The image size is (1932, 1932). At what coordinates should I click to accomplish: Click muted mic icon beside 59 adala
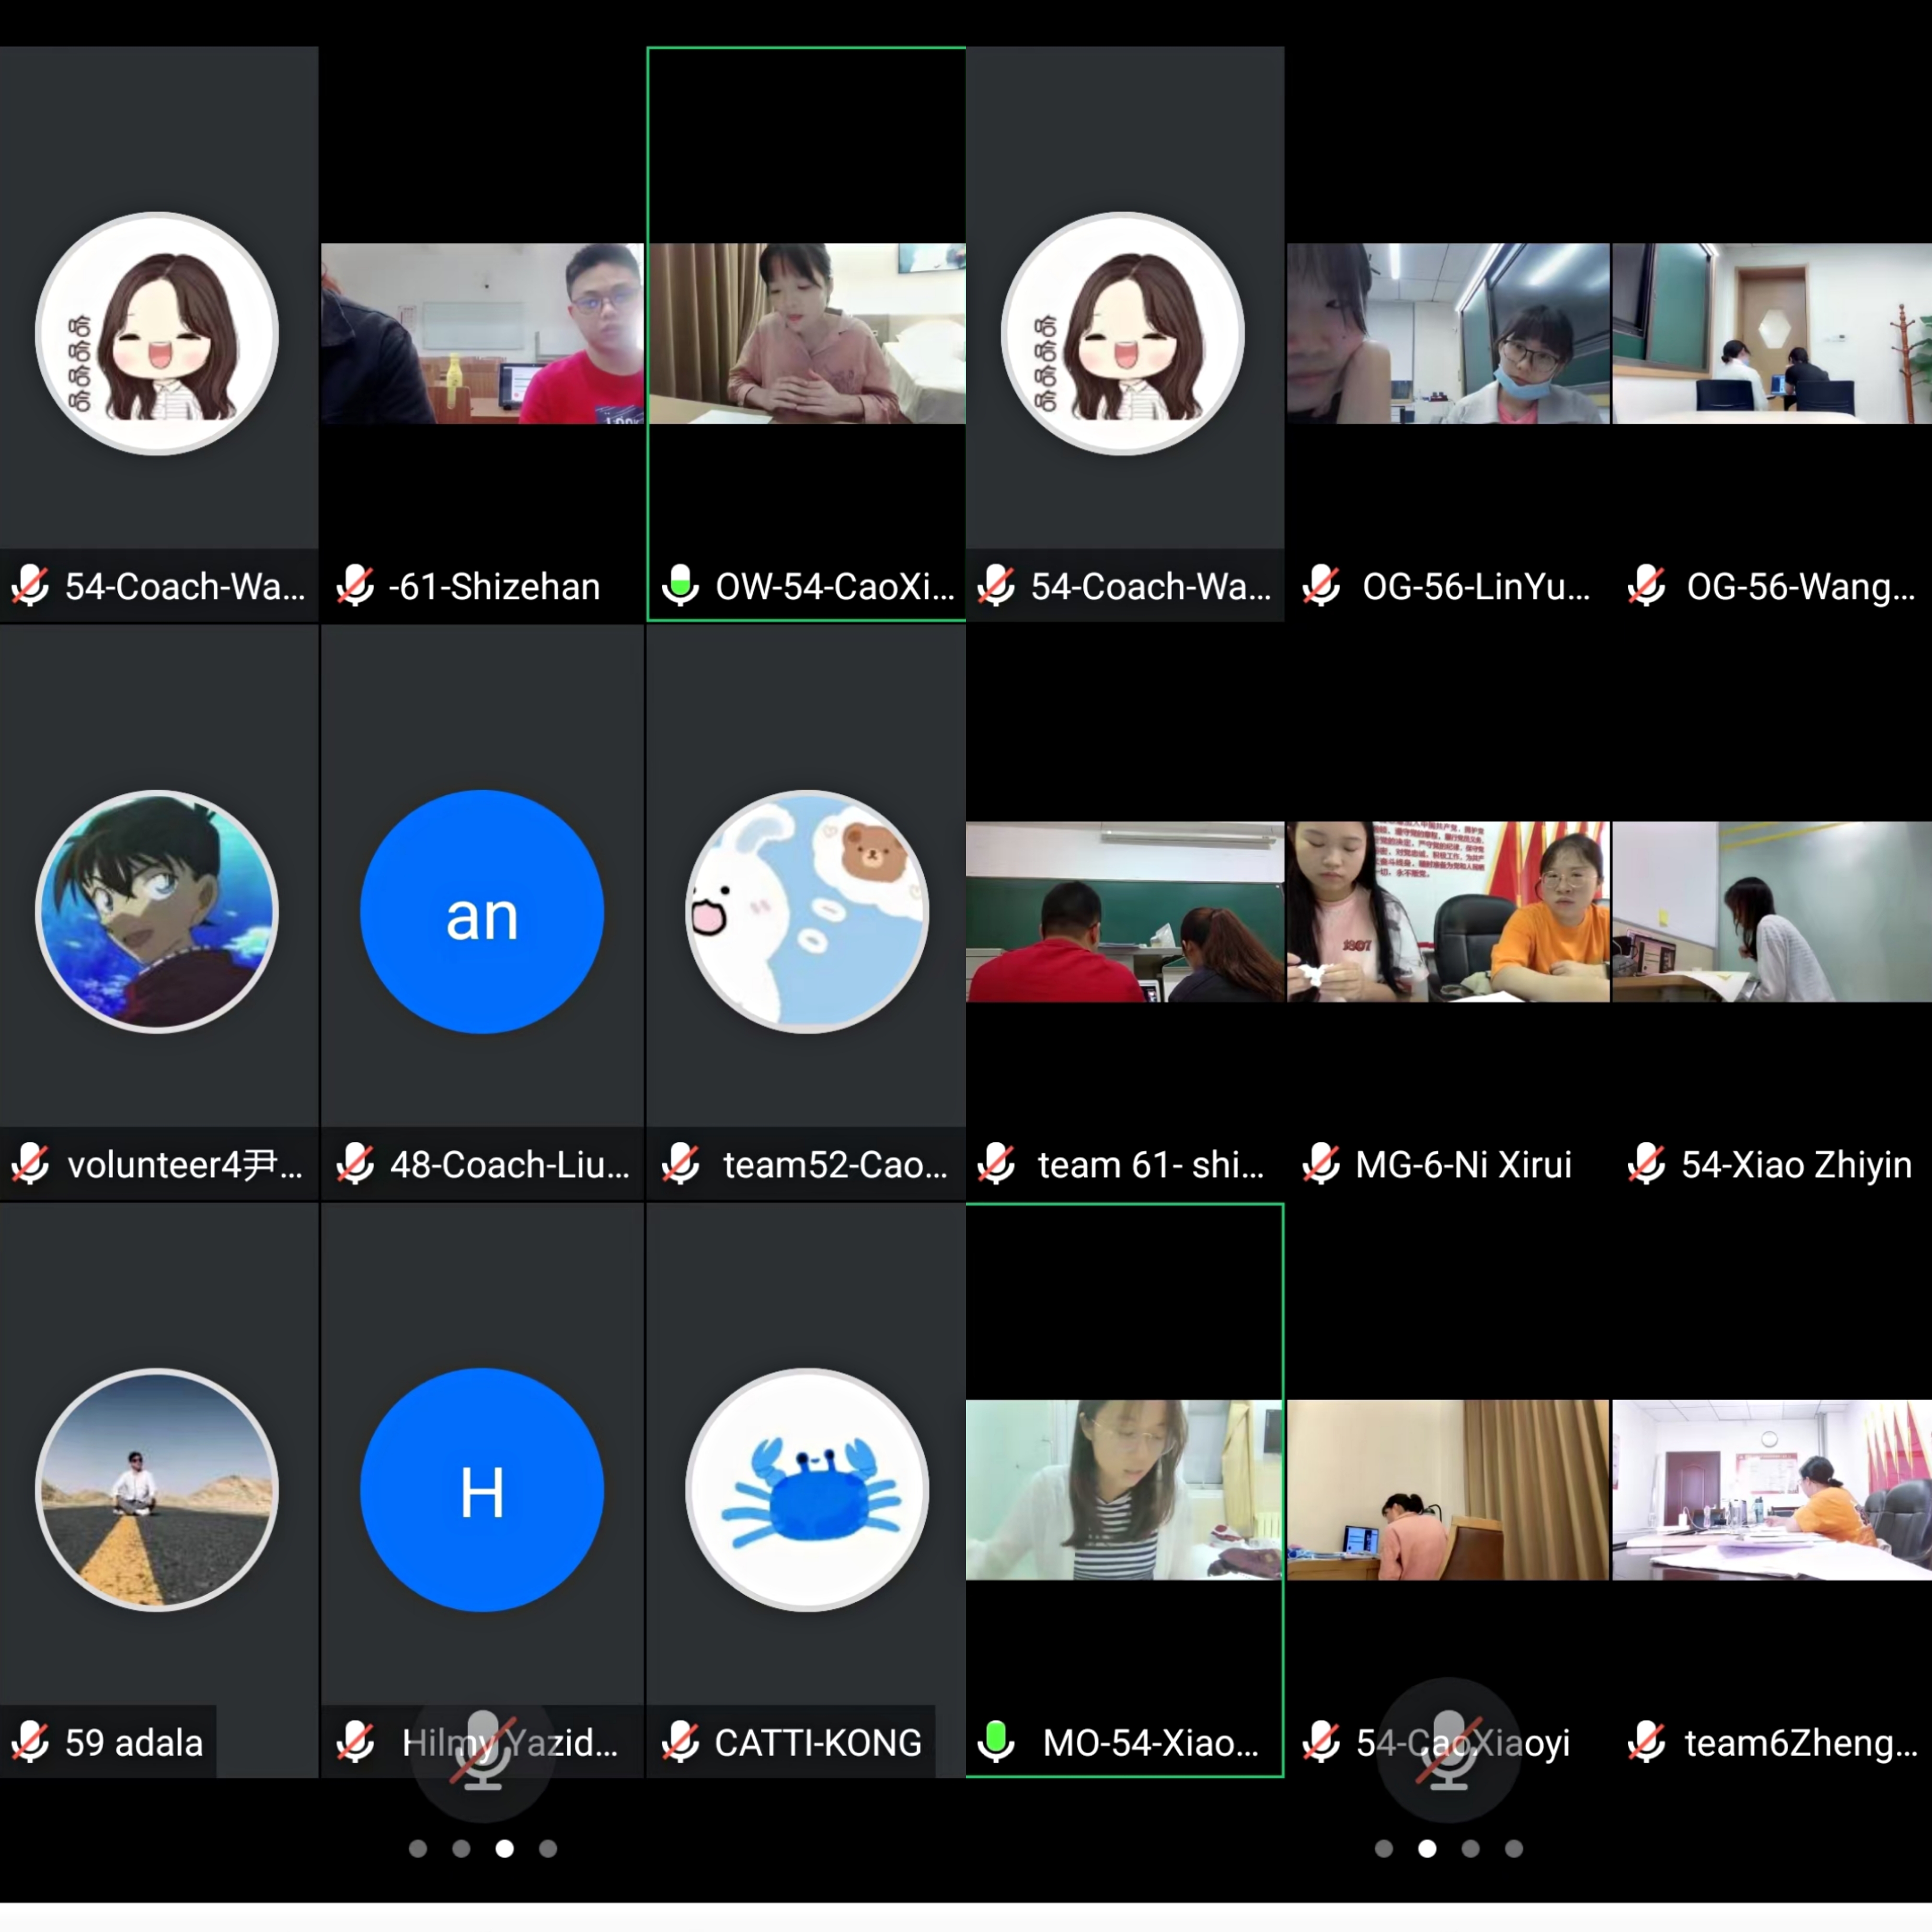coord(30,1742)
